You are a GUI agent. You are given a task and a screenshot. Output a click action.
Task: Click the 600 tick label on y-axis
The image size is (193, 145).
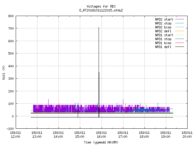(x=11, y=41)
